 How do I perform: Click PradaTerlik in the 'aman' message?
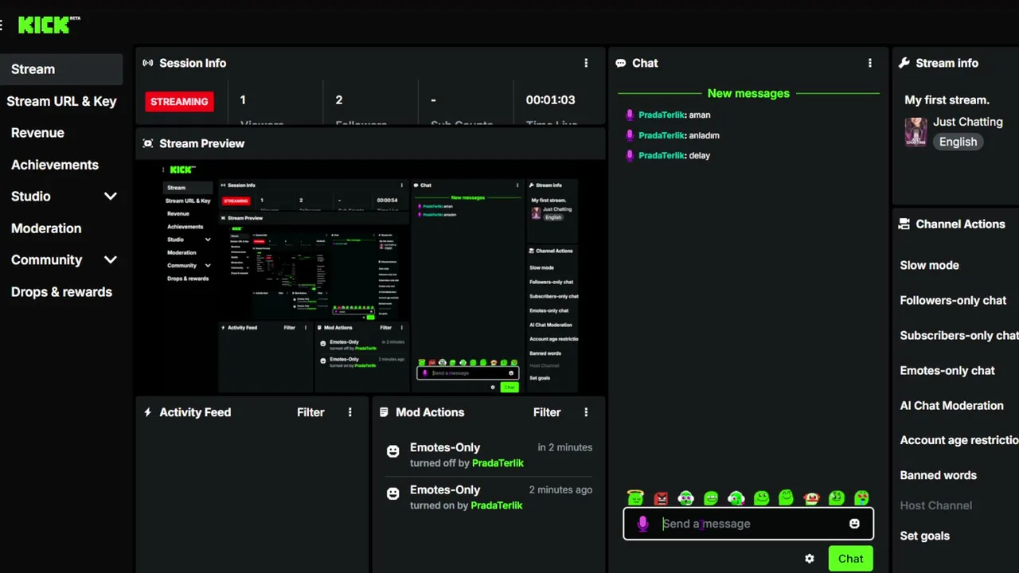pos(662,115)
